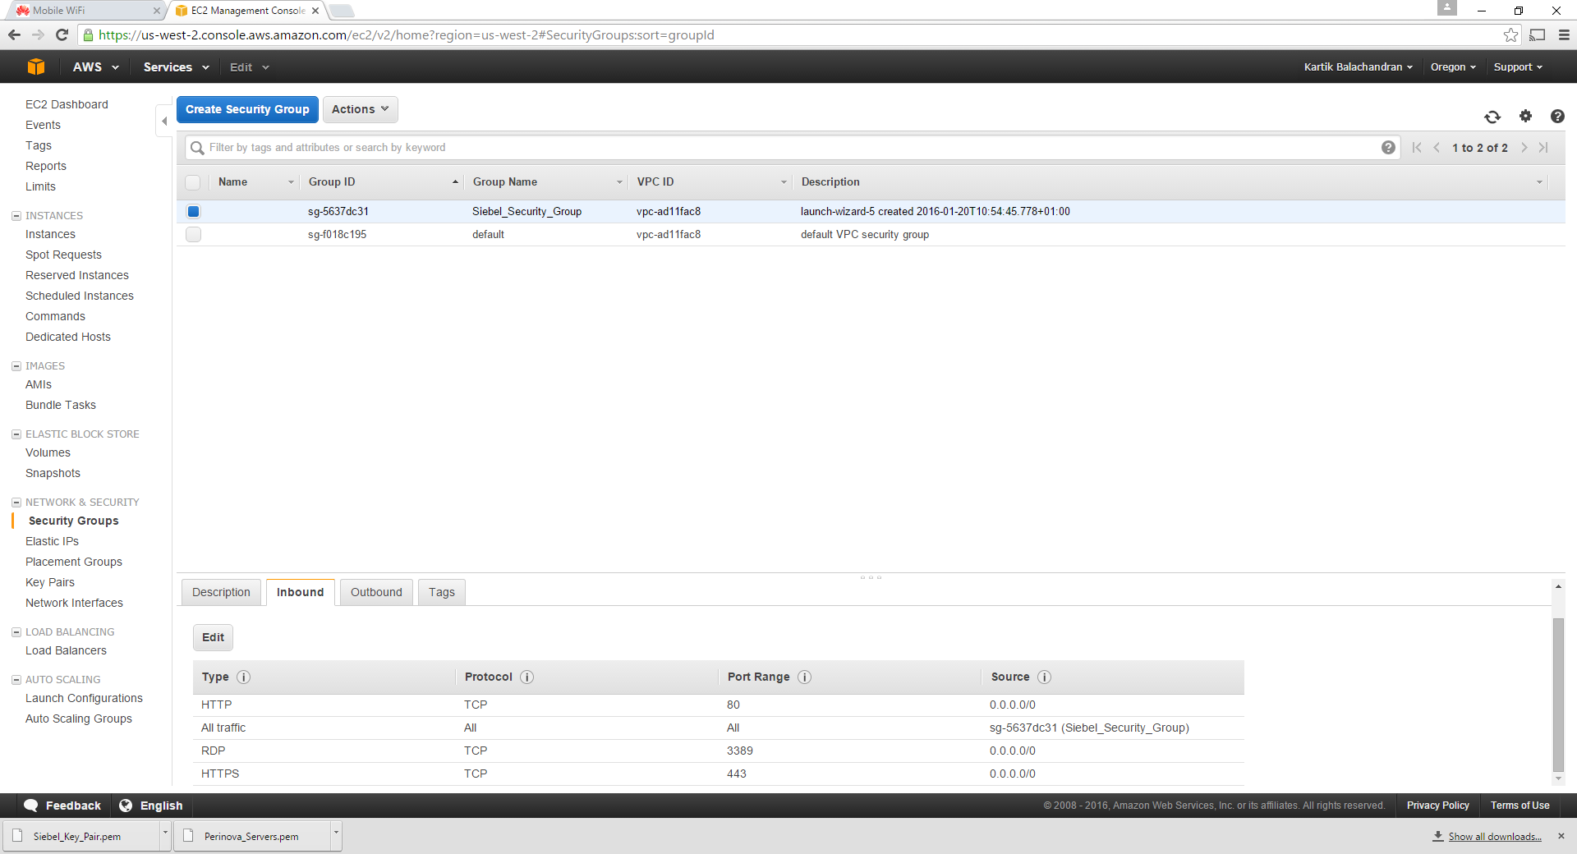1577x854 pixels.
Task: Switch to the Tags tab
Action: [x=442, y=592]
